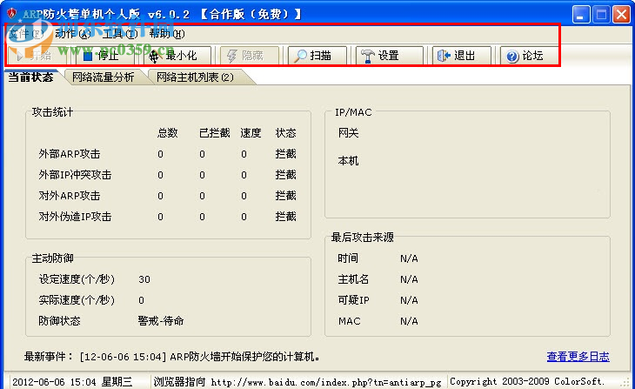635x389 pixels.
Task: Close the ARP防火墙 window
Action: coord(621,15)
